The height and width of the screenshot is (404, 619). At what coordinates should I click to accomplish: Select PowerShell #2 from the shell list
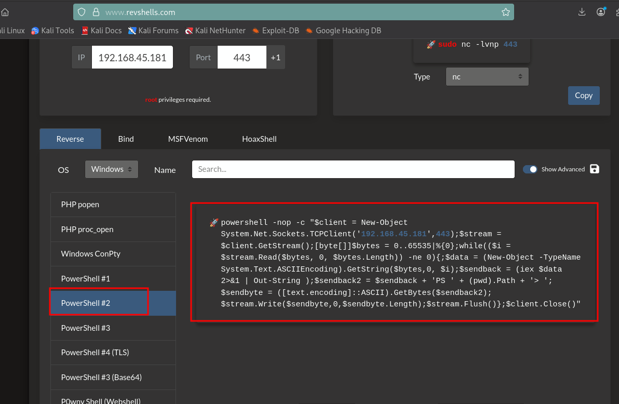click(x=113, y=303)
